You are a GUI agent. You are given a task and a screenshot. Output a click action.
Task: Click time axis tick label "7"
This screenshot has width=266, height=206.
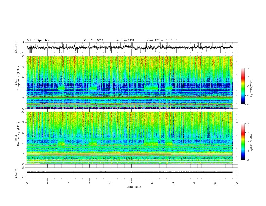click(173, 183)
